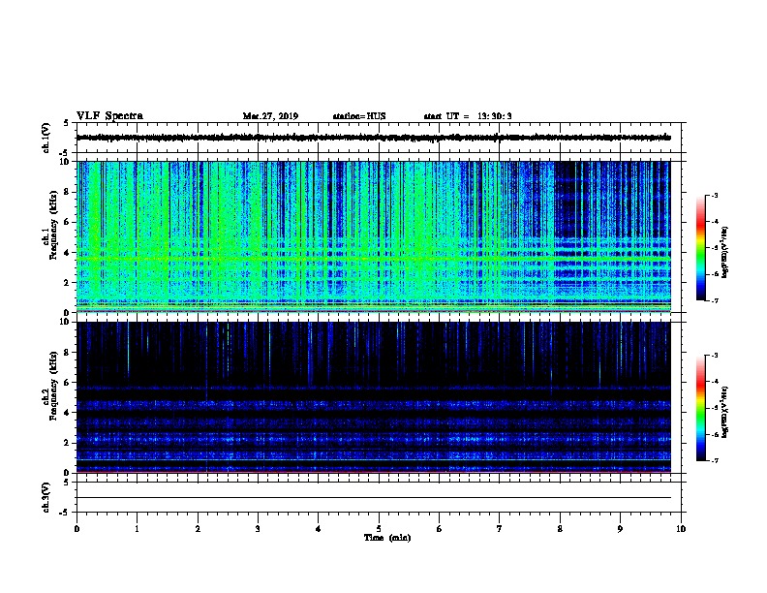Select the "Mar.27, 2019" date text
This screenshot has height=593, width=767.
click(x=270, y=116)
